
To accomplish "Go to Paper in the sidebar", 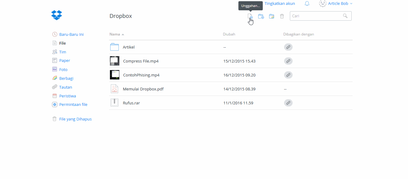I will 65,60.
